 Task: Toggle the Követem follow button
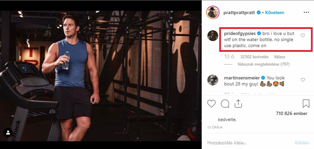pos(274,13)
